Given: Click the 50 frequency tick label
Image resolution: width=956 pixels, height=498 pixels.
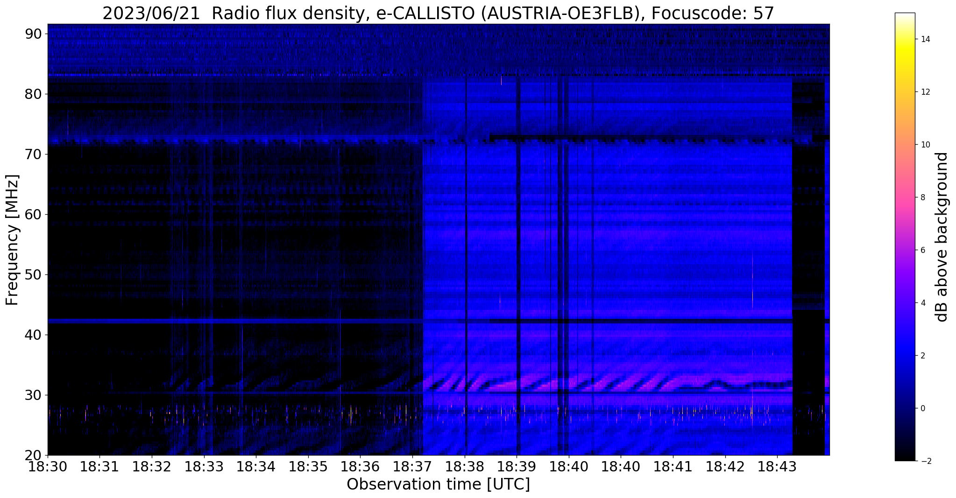Looking at the screenshot, I should coord(35,274).
